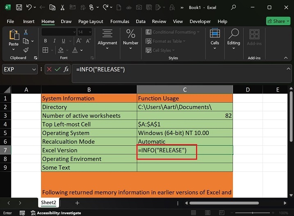
Task: Click Accessibility: Investigate in status bar
Action: click(x=56, y=213)
